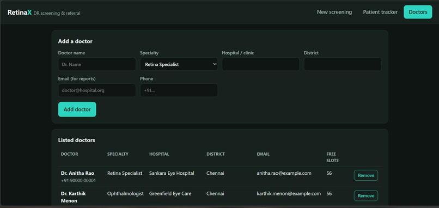Click the DISTRICT column header

[x=216, y=154]
